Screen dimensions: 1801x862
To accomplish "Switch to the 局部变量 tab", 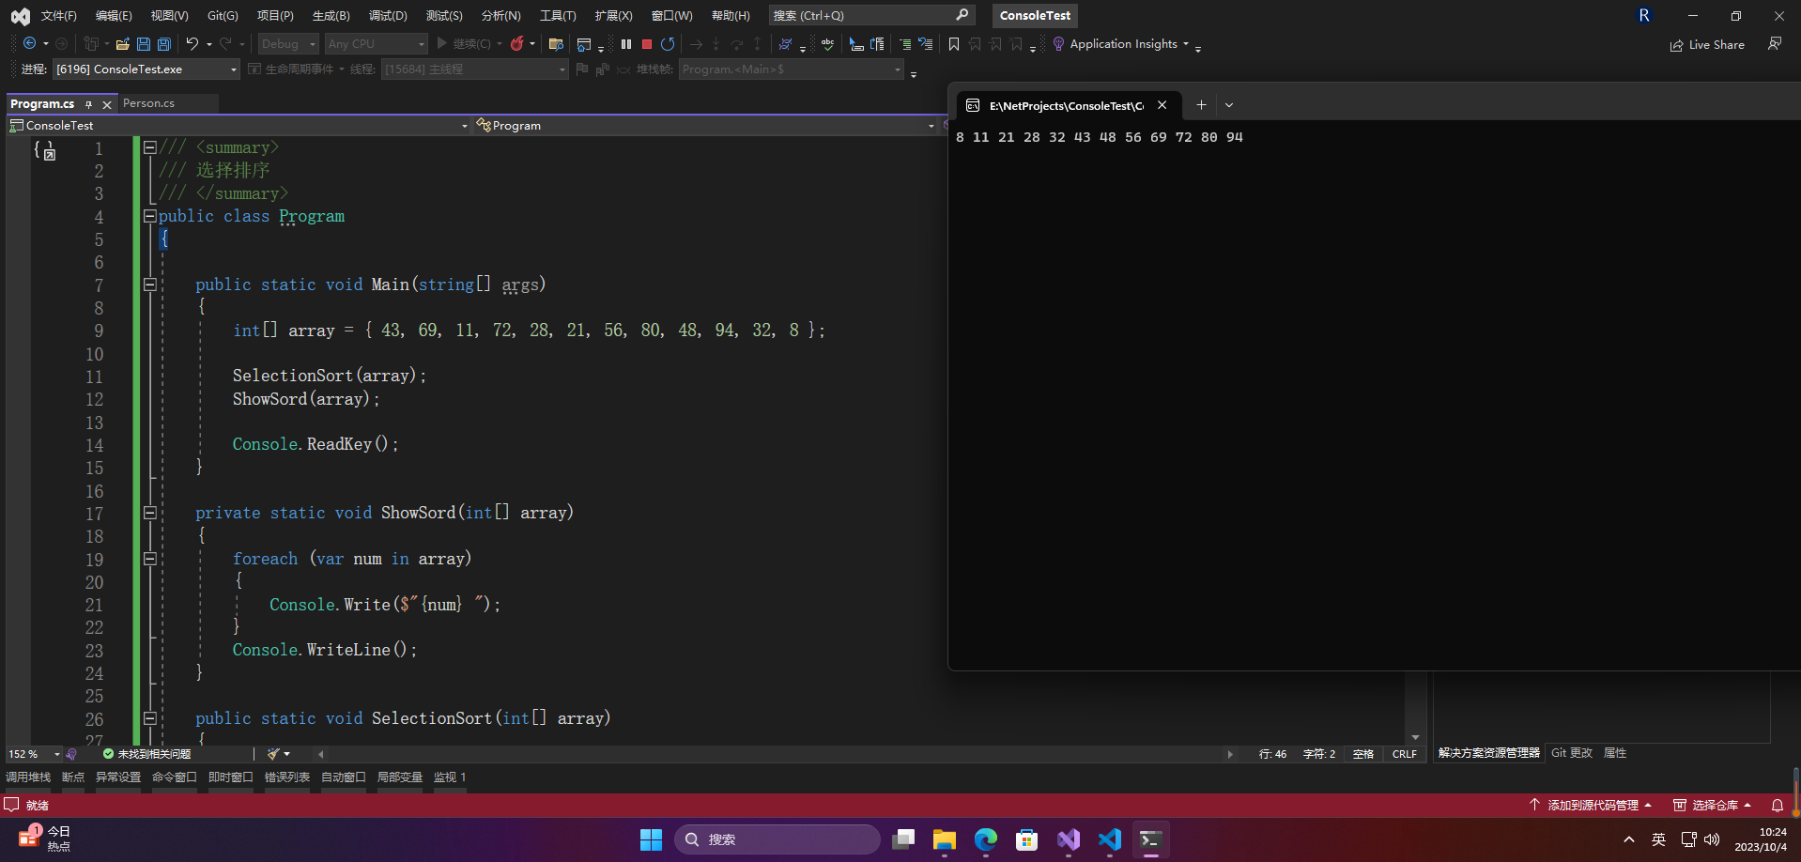I will [400, 777].
